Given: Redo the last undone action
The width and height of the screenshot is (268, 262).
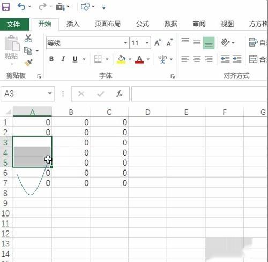Looking at the screenshot, I should point(42,7).
